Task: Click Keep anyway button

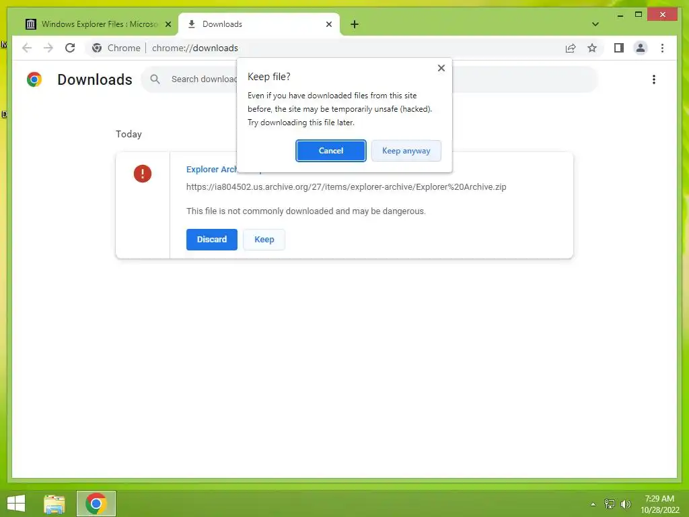Action: point(406,151)
